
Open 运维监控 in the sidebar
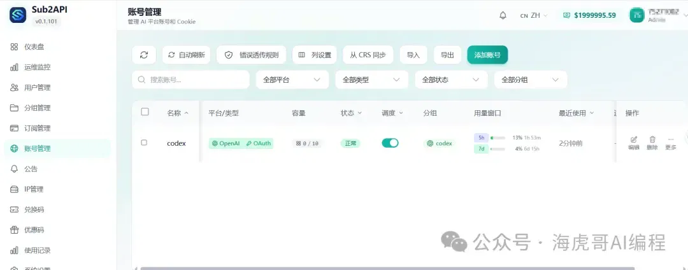(x=57, y=67)
